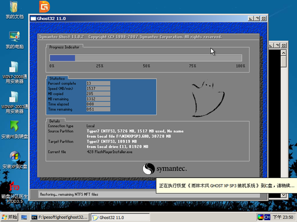
Task: Click the Time remaining value 0:51
Action: [98, 109]
